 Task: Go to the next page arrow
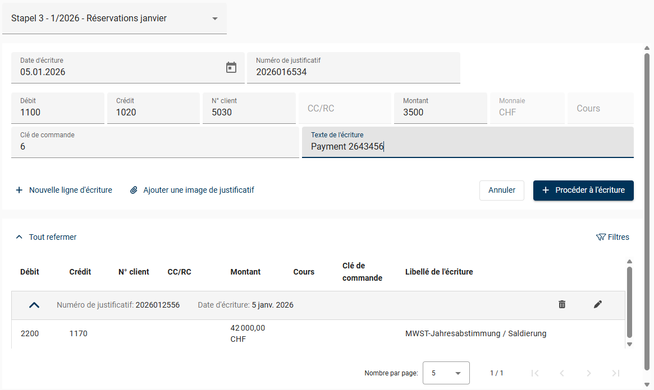point(589,373)
